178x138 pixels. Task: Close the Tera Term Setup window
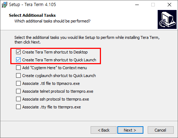169,5
